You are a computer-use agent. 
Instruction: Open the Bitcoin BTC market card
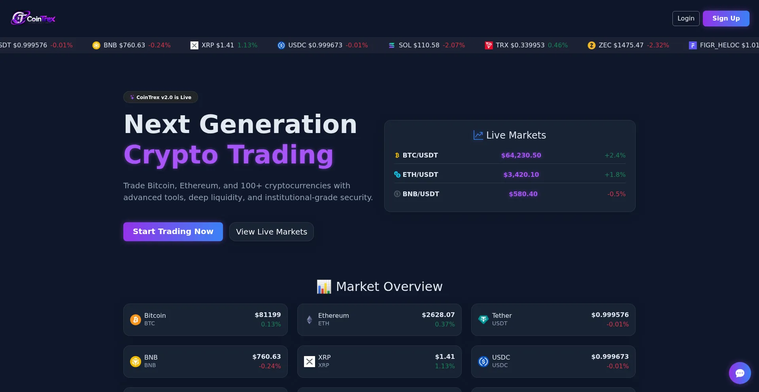click(x=206, y=320)
